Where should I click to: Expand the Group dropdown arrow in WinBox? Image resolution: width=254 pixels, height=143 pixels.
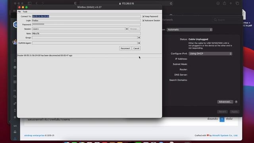pyautogui.click(x=139, y=37)
